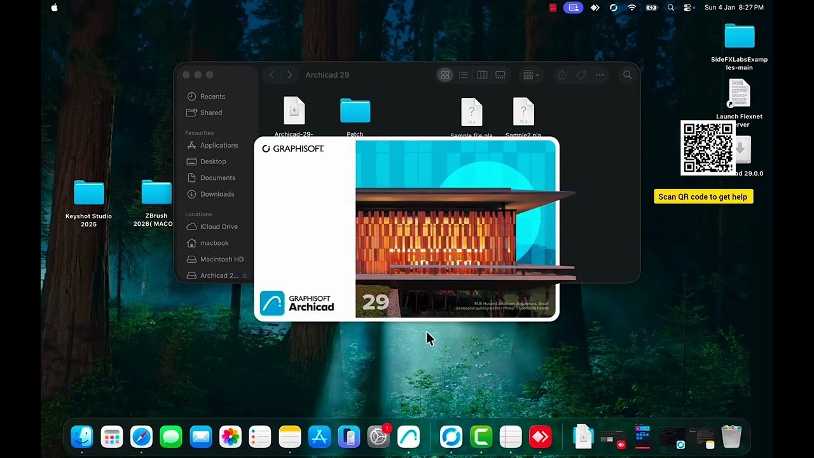This screenshot has width=814, height=458.
Task: Select the ZBrush 2026 desktop folder
Action: 156,192
